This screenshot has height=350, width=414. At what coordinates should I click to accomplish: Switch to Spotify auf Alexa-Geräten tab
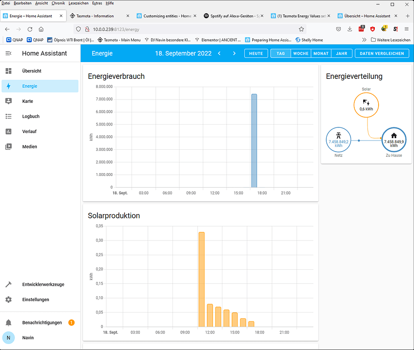[234, 16]
